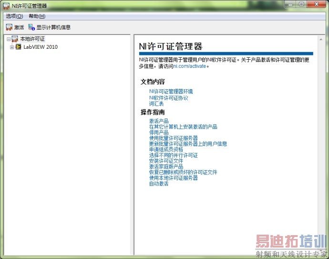Click the help pane scrollbar up arrow
This screenshot has width=329, height=259.
[321, 39]
